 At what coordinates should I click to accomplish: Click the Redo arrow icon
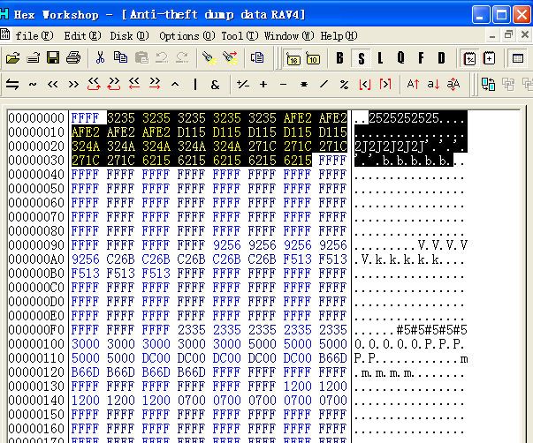point(183,58)
